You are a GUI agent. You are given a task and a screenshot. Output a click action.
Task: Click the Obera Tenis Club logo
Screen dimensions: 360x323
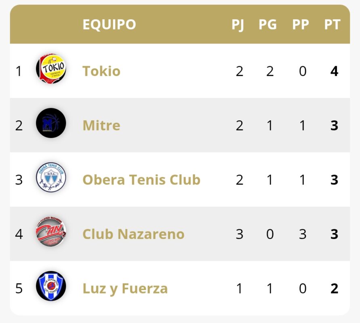[51, 178]
